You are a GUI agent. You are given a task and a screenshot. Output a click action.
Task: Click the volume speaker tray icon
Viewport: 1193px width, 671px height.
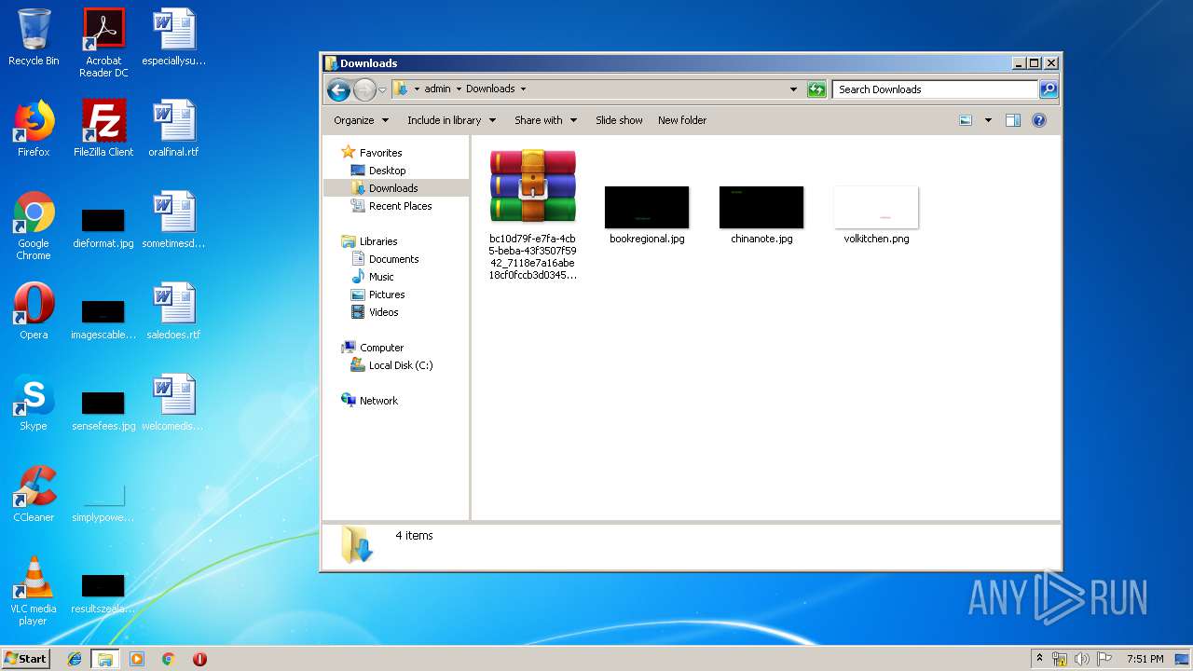(x=1082, y=659)
